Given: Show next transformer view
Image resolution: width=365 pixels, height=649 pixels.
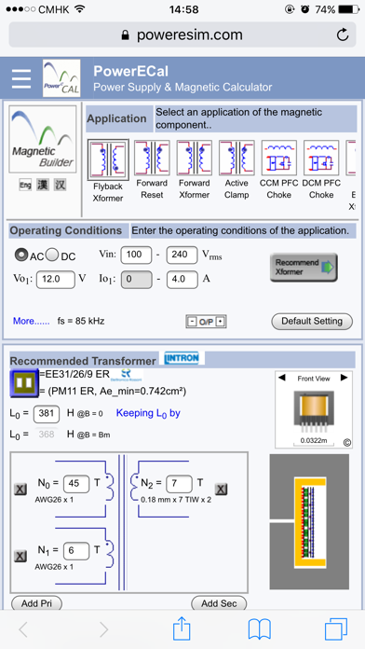Looking at the screenshot, I should [x=344, y=378].
